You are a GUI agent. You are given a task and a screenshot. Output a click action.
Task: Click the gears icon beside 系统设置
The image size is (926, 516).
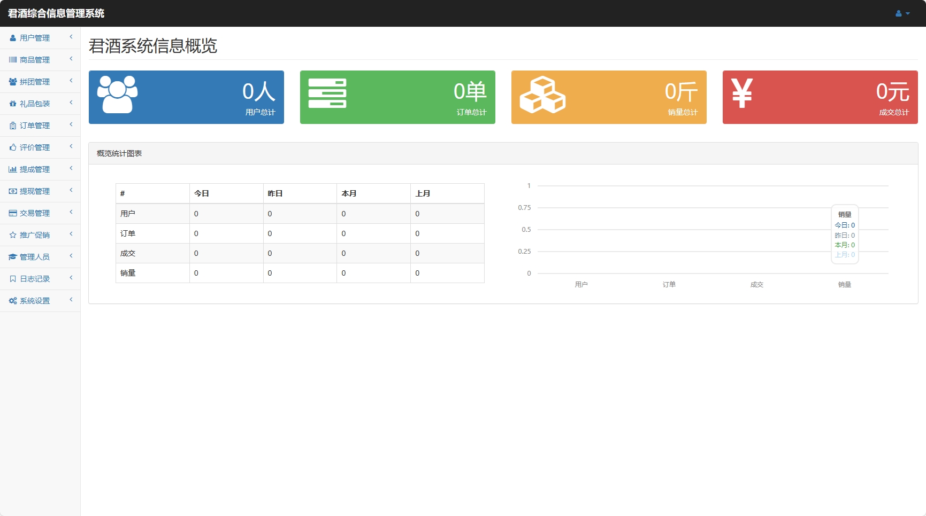point(13,301)
